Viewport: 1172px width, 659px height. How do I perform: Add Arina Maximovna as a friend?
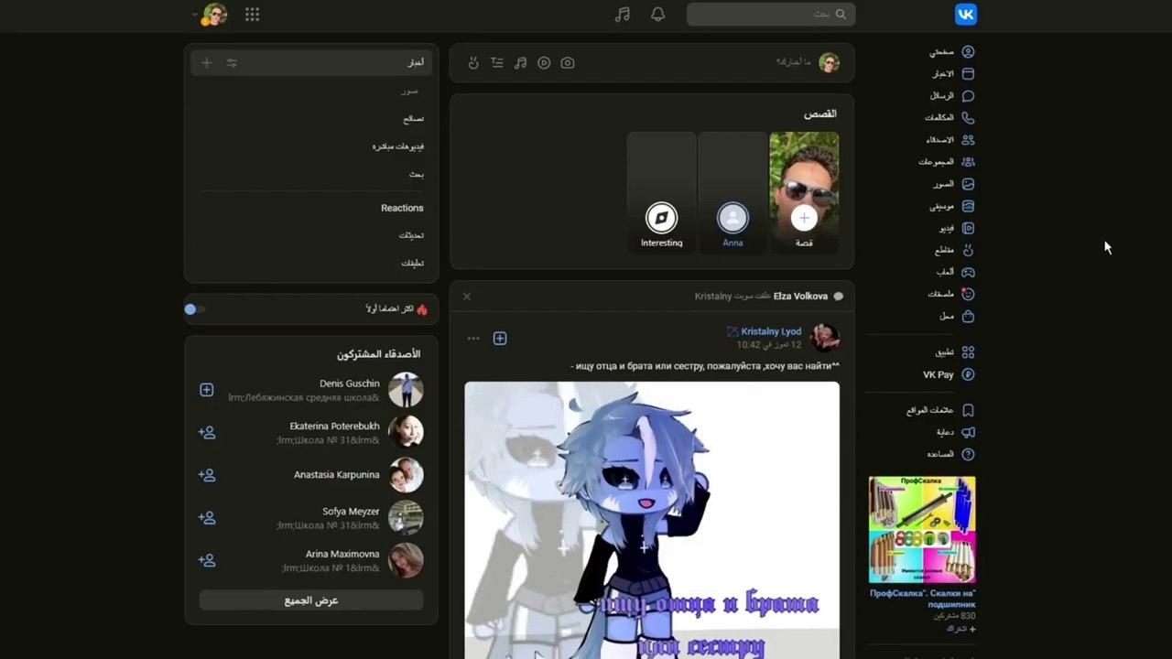pyautogui.click(x=207, y=560)
